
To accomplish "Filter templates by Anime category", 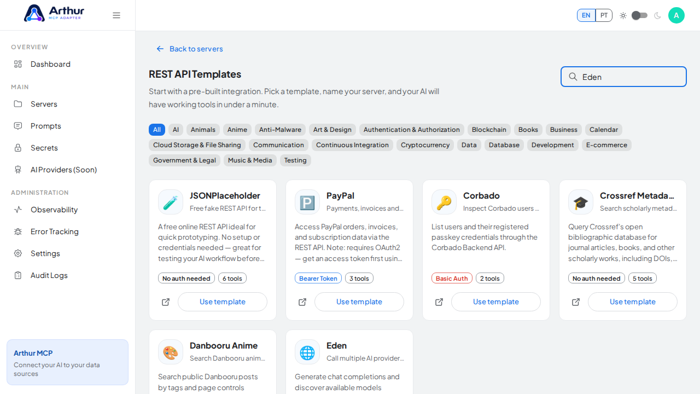I will pyautogui.click(x=237, y=130).
